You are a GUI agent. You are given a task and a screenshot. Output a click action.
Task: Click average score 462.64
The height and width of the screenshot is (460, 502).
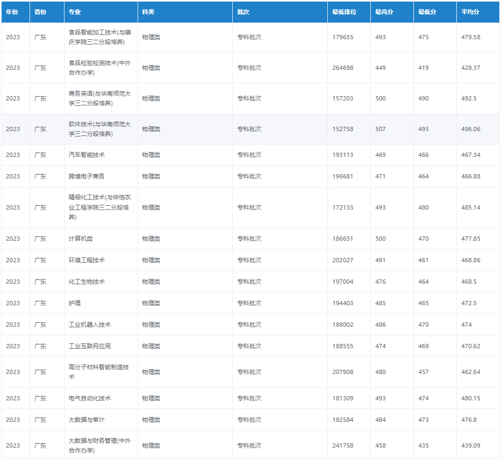471,372
